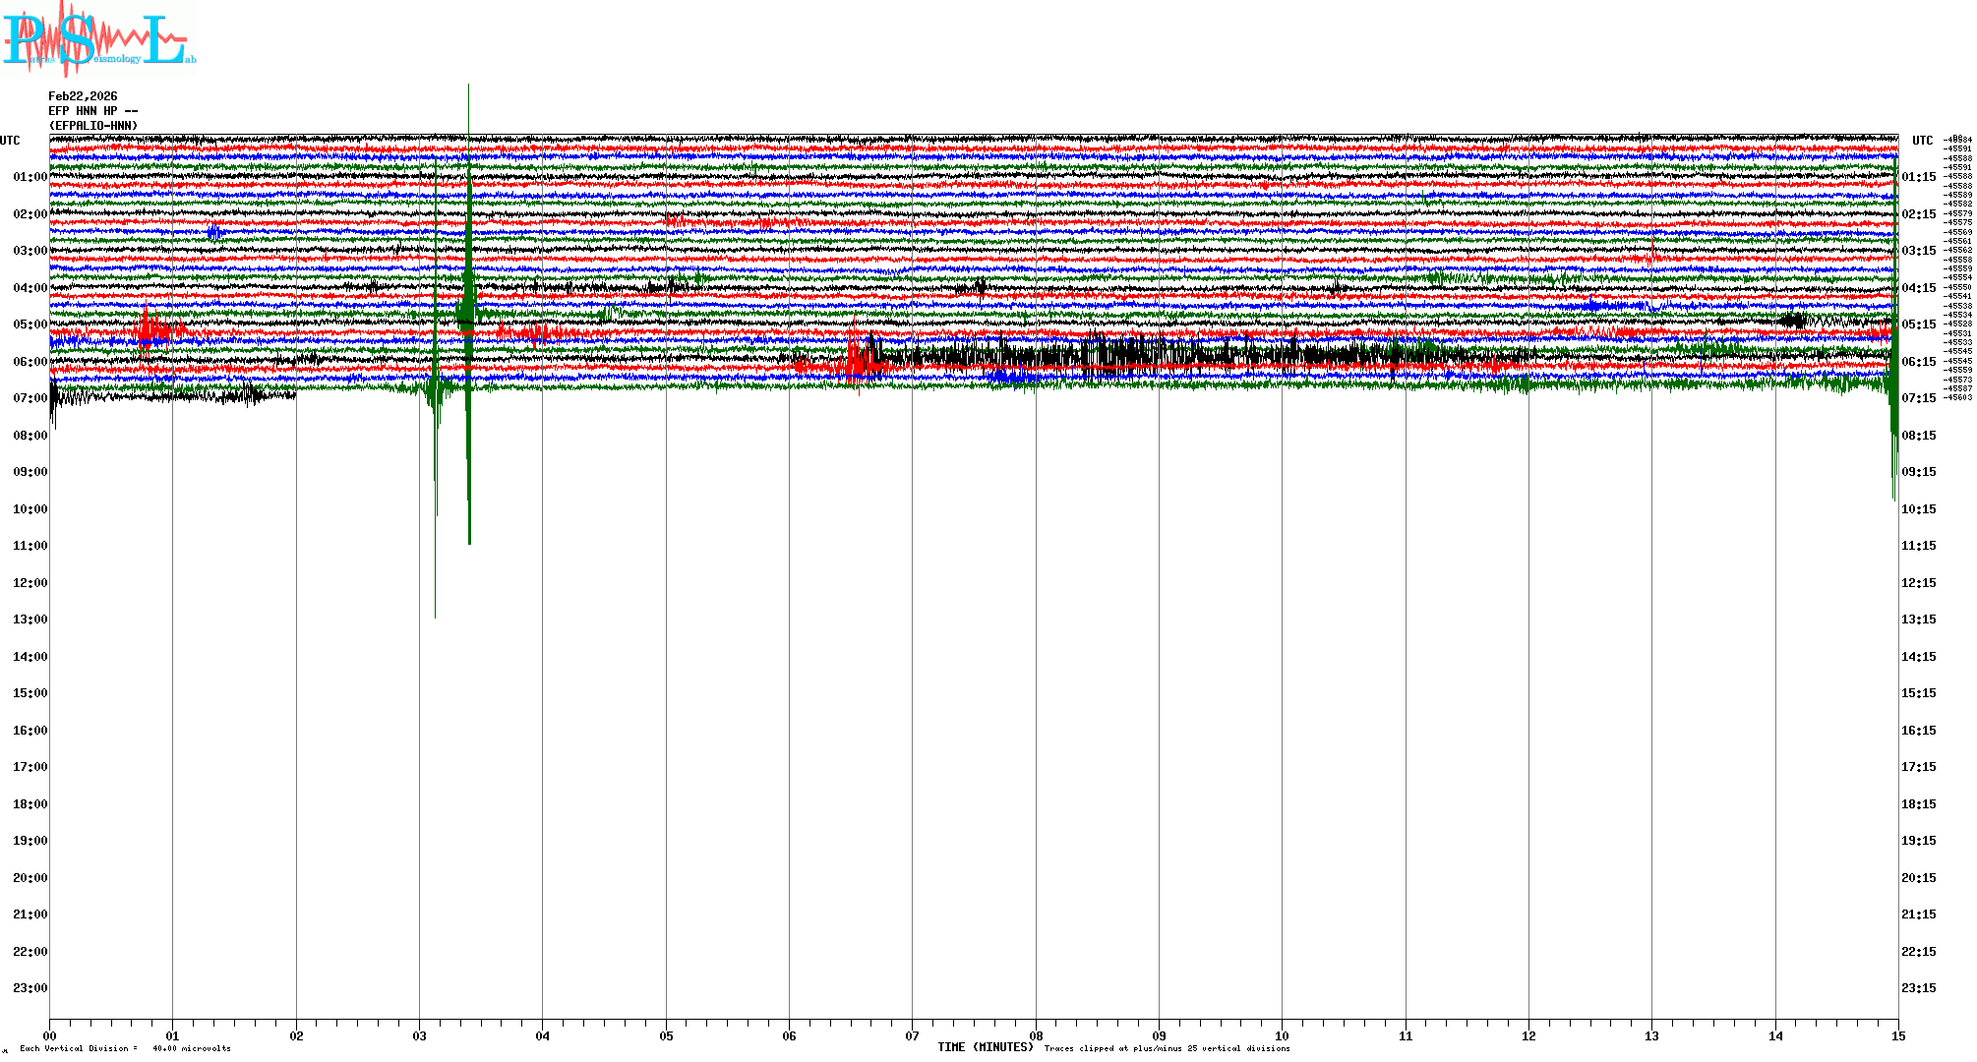Click the 01:00 UTC left axis label
Image resolution: width=1977 pixels, height=1062 pixels.
tap(30, 177)
